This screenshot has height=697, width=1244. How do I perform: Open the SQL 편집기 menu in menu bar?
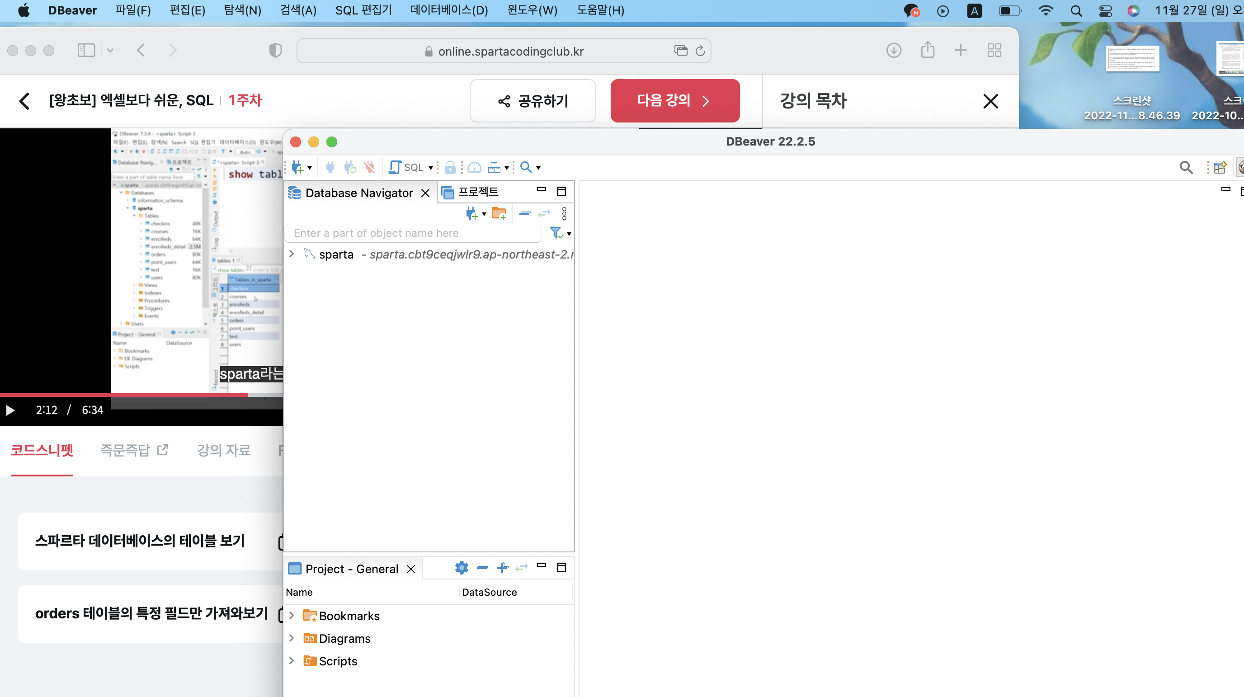tap(363, 10)
